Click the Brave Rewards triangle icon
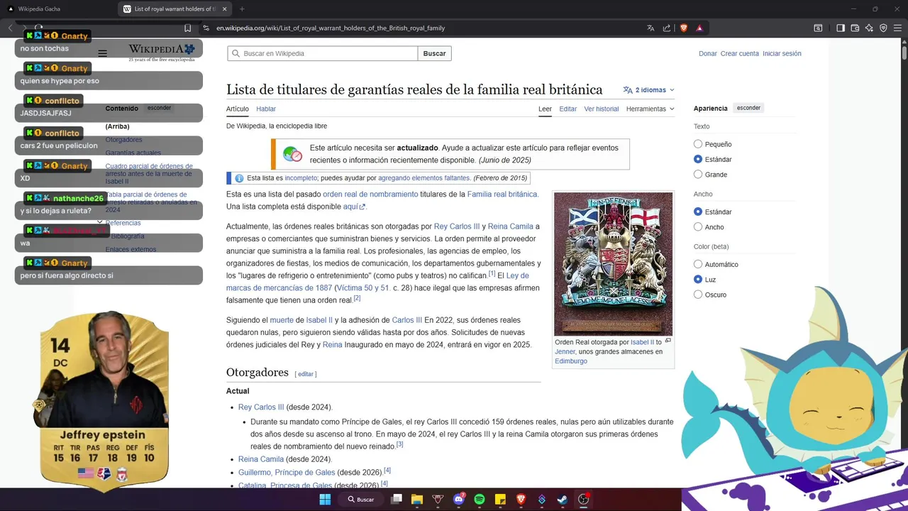Viewport: 908px width, 511px height. 699,28
